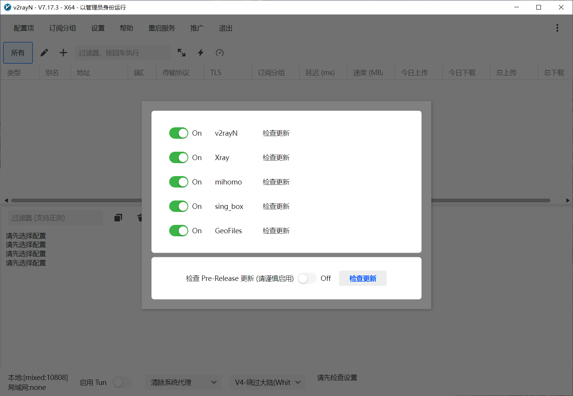Click the pencil edit icon in toolbar
Viewport: 573px width, 396px height.
(44, 53)
